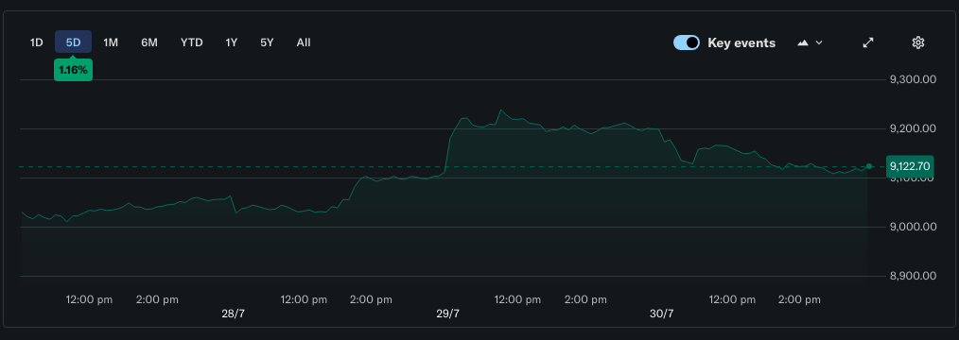The image size is (959, 340).
Task: Open chart settings gear
Action: (917, 42)
